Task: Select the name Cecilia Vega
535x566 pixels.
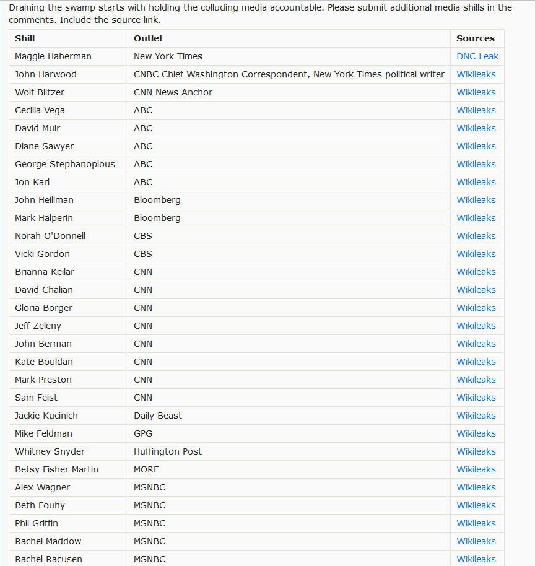Action: pyautogui.click(x=40, y=110)
